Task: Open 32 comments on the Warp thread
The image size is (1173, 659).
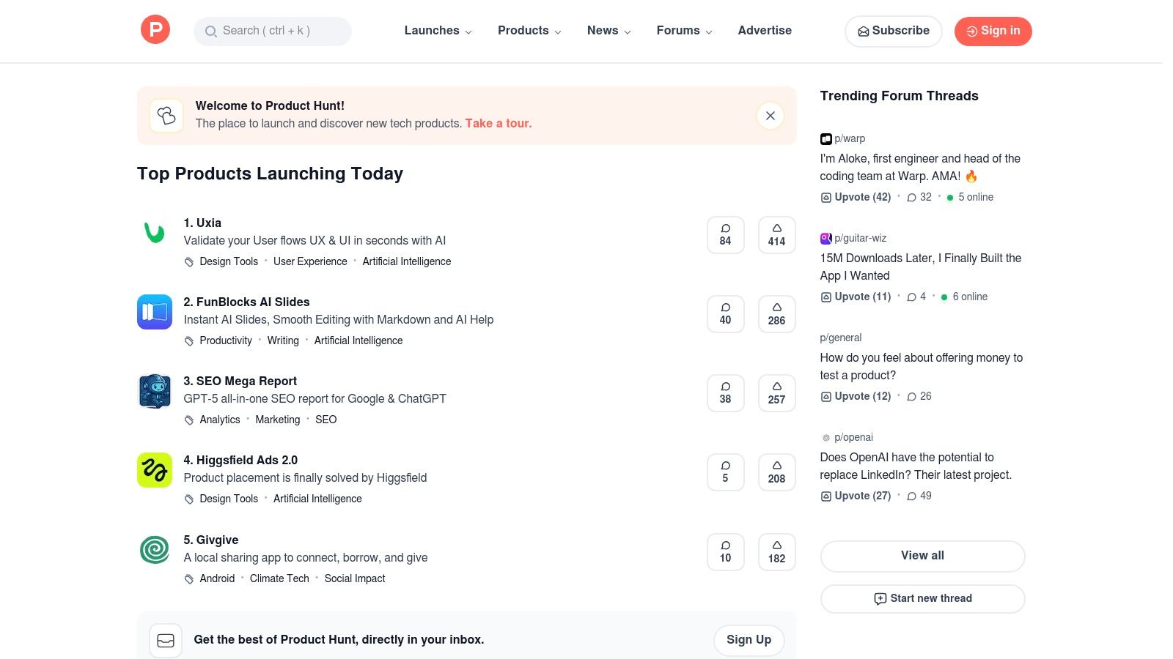Action: click(919, 197)
